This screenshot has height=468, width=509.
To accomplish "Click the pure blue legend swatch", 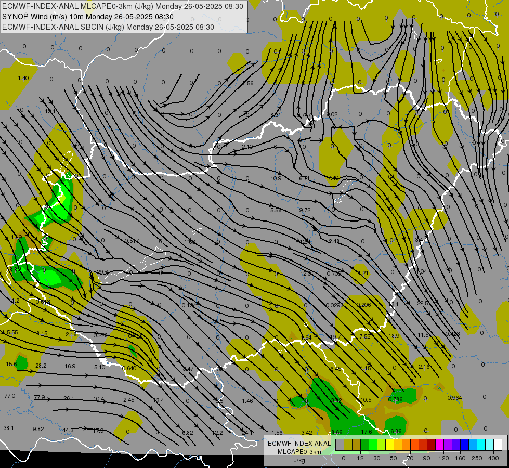I will click(x=464, y=445).
